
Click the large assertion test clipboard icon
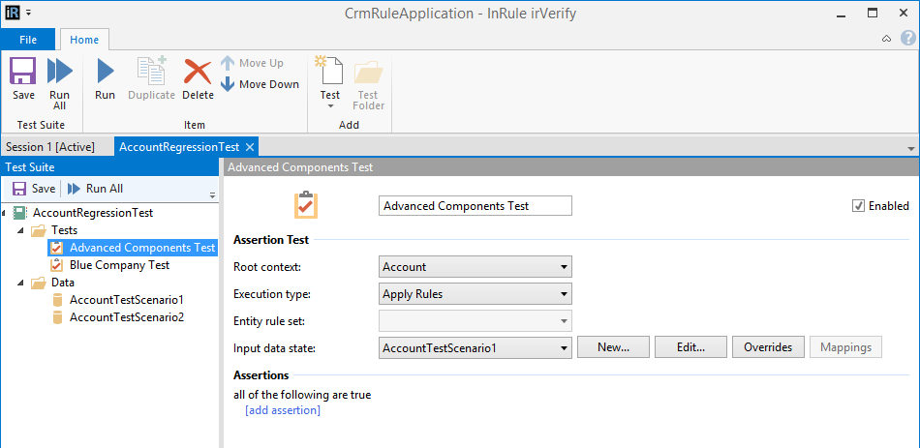(306, 205)
